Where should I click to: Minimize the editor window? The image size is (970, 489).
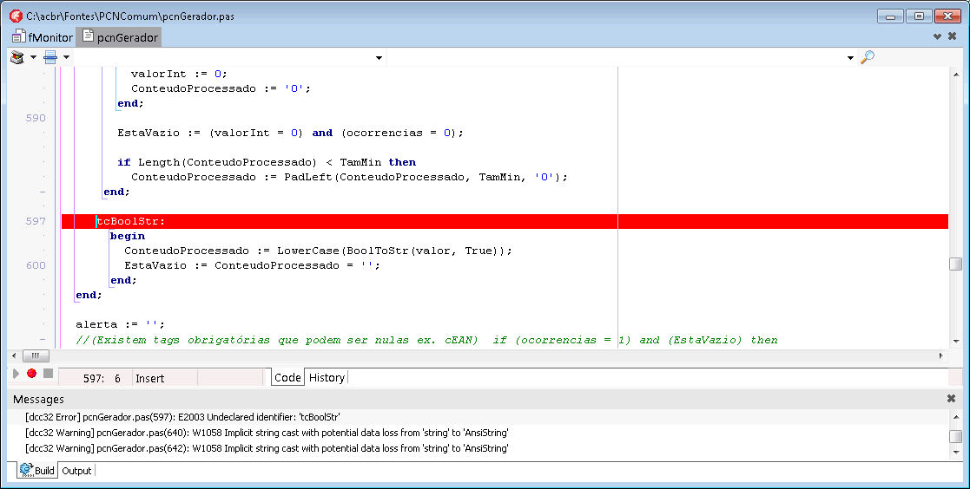coord(890,16)
